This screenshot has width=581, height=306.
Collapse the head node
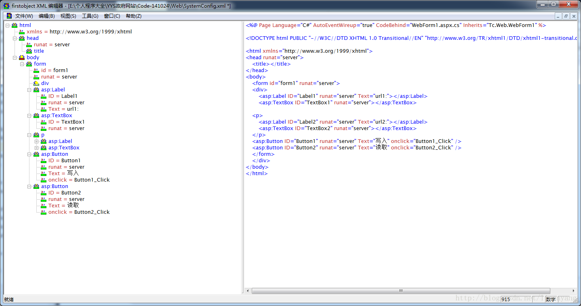15,38
